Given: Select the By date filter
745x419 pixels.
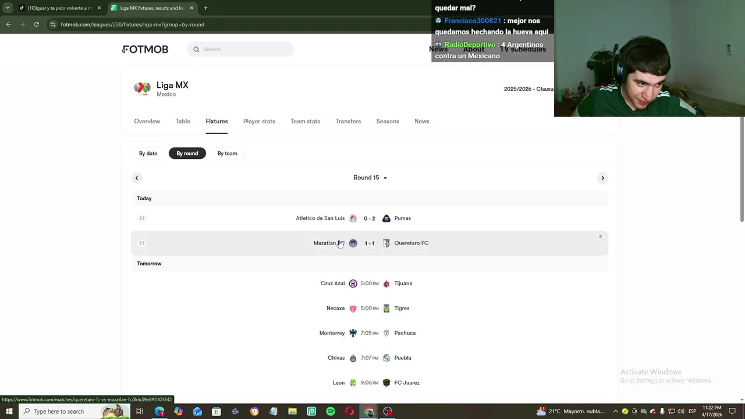Looking at the screenshot, I should point(148,154).
